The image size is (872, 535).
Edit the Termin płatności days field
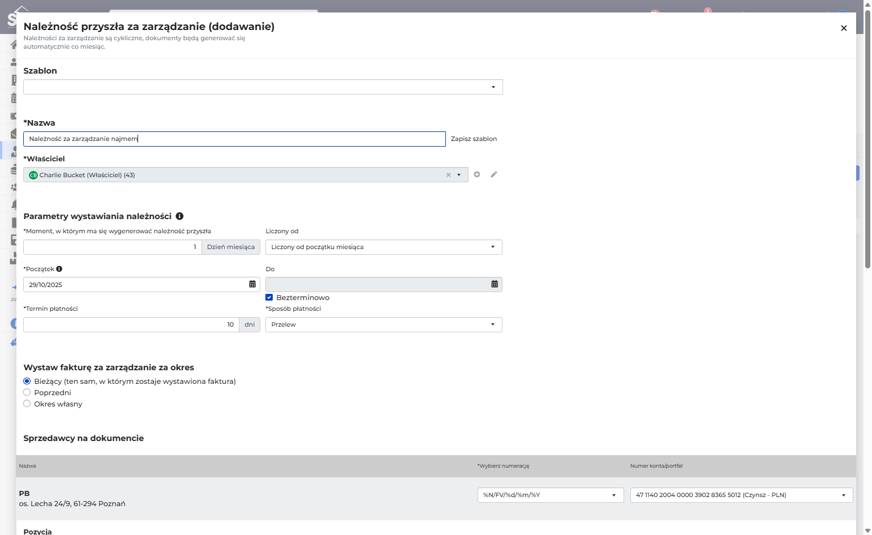point(131,325)
